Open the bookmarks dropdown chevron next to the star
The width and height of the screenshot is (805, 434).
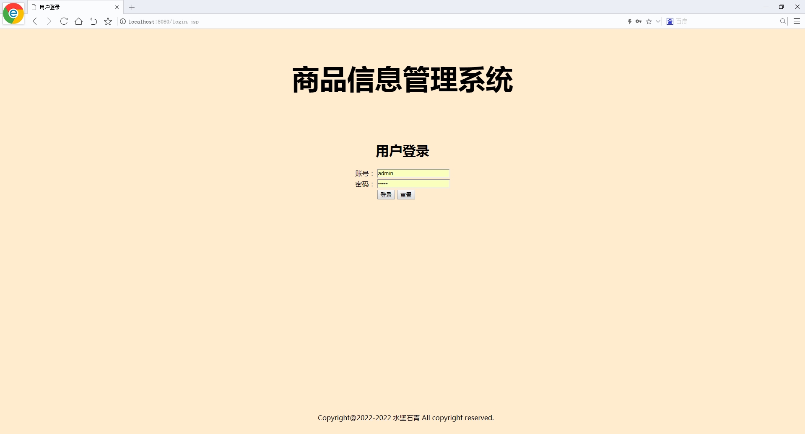click(x=657, y=21)
